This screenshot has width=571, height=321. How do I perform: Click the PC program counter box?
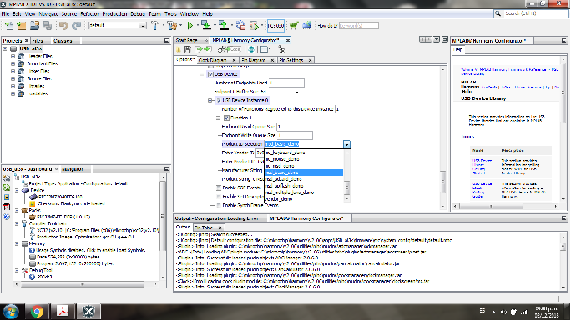tap(275, 26)
